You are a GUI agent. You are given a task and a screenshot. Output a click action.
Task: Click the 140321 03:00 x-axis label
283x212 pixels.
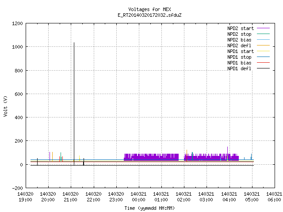pos(207,197)
